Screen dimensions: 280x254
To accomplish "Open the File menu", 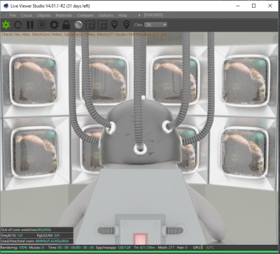I will 13,15.
